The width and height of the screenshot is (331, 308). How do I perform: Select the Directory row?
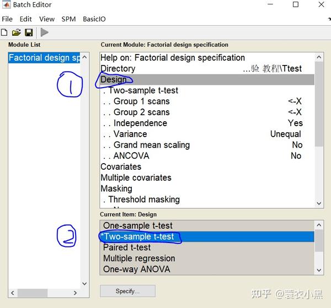207,68
